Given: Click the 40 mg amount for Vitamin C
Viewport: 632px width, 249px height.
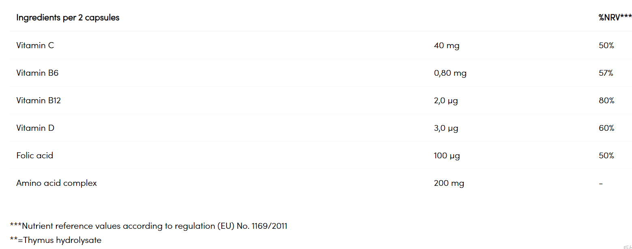Looking at the screenshot, I should click(x=446, y=45).
